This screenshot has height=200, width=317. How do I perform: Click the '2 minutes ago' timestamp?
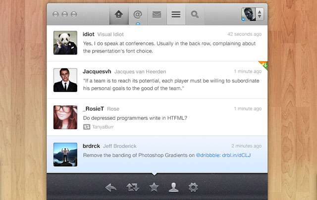tap(247, 146)
